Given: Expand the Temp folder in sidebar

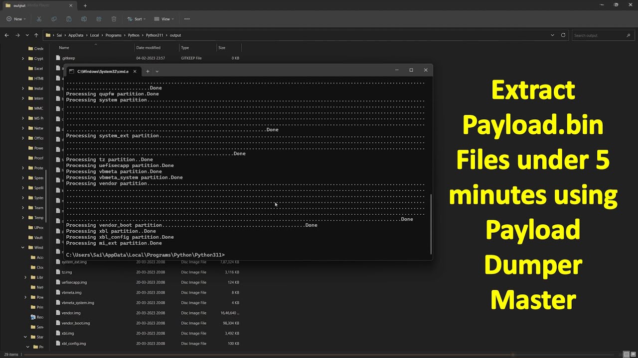Looking at the screenshot, I should click(23, 218).
